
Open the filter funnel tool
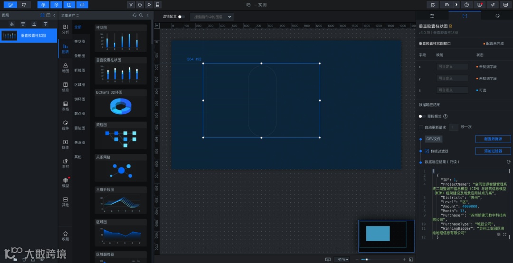click(131, 5)
